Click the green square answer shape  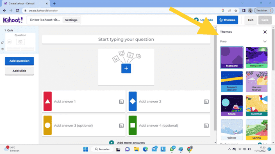click(133, 125)
